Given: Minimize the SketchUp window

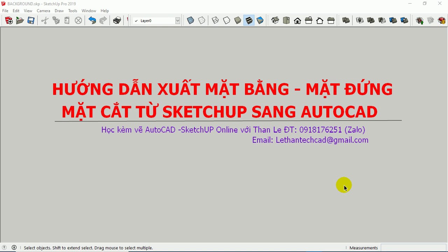Looking at the screenshot, I should [x=410, y=4].
